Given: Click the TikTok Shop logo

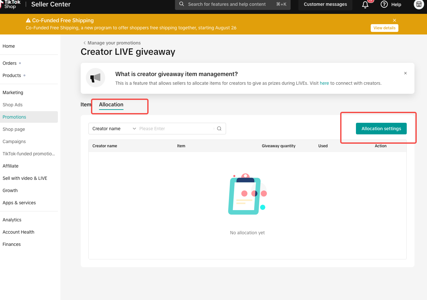Looking at the screenshot, I should [x=11, y=4].
